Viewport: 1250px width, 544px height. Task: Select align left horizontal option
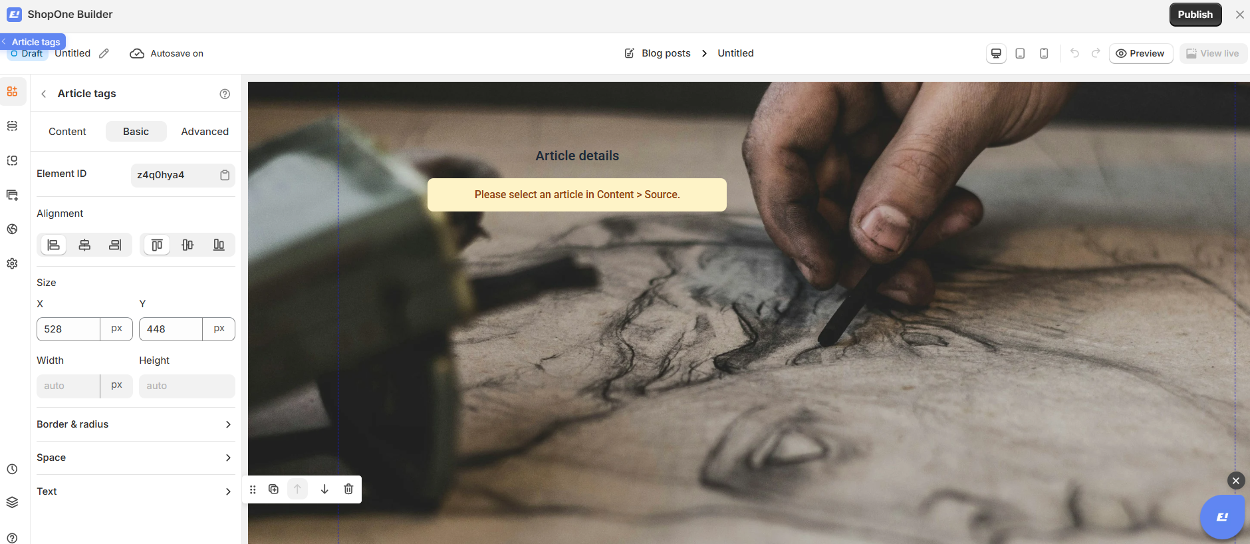click(53, 245)
